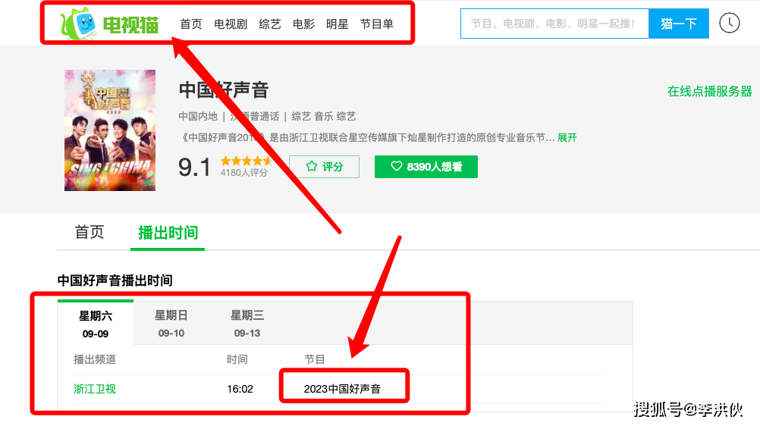Open 明星 in top navigation

[x=338, y=24]
